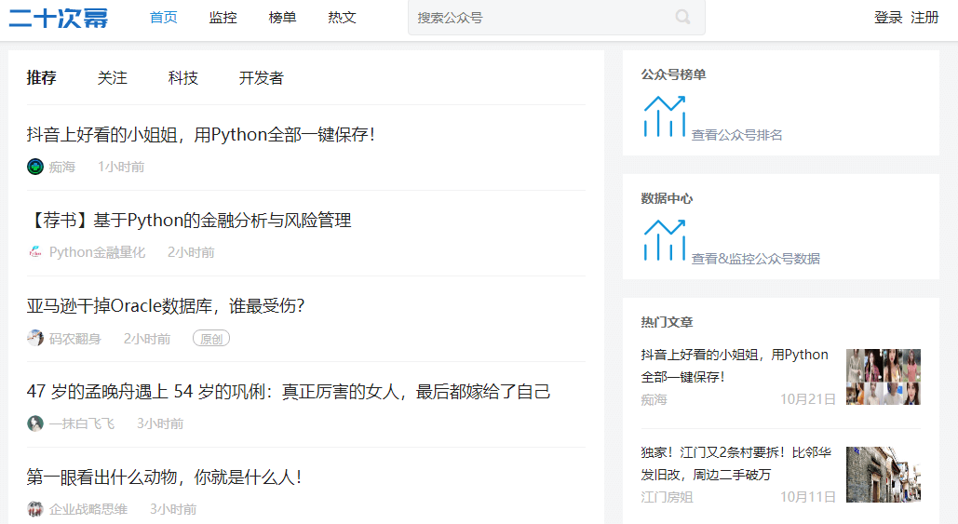958x524 pixels.
Task: Click 痴海 author avatar icon
Action: [x=35, y=167]
